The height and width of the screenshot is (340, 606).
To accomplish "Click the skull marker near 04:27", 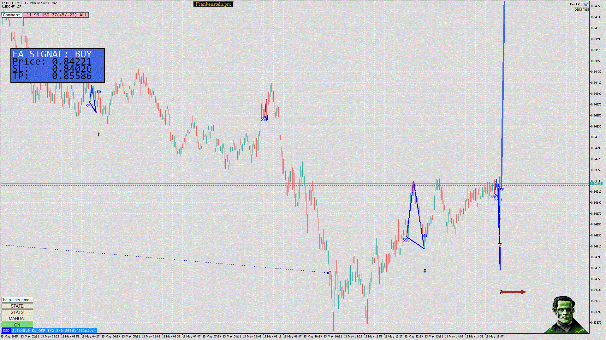I will coord(98,134).
